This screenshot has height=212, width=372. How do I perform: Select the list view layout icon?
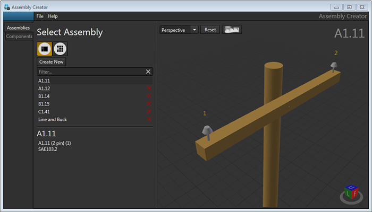pos(45,49)
